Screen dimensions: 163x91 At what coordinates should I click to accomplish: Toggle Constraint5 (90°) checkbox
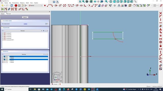[x=3, y=40]
